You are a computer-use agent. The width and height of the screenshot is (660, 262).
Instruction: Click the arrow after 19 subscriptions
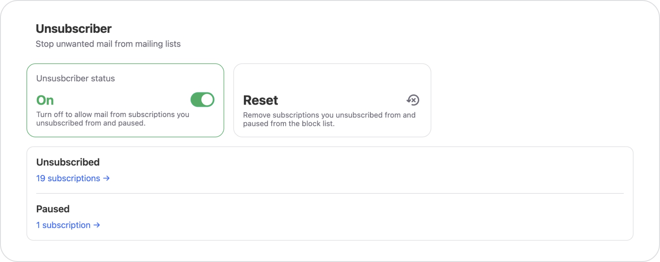tap(107, 178)
